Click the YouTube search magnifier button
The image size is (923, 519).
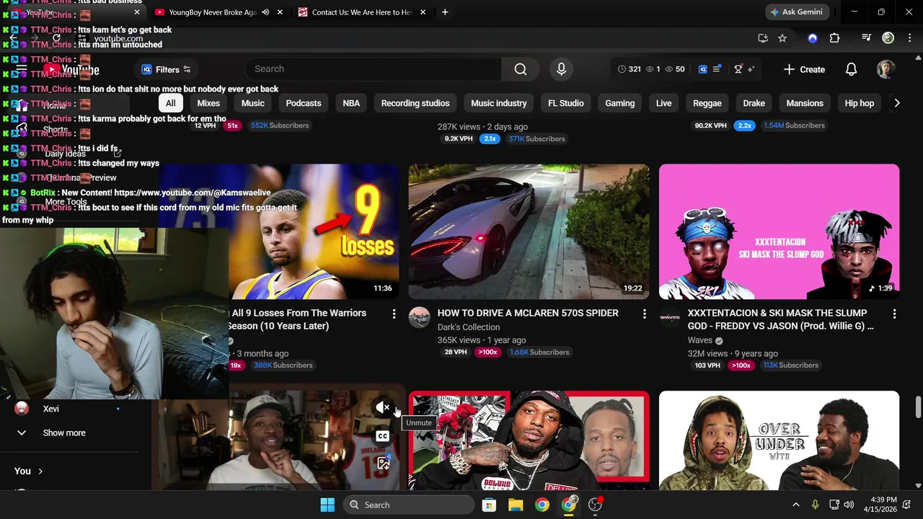521,69
